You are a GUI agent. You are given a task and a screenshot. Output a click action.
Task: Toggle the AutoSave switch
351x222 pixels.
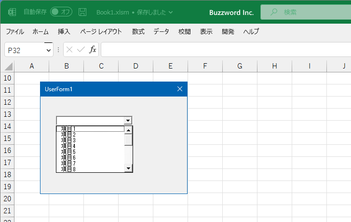click(x=61, y=12)
